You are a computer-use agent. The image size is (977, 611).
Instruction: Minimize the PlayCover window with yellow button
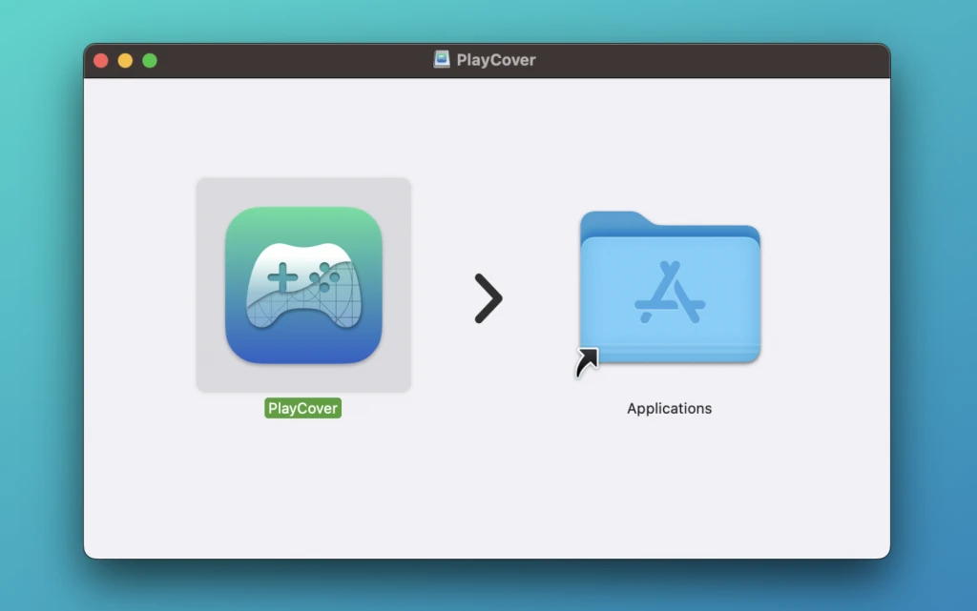point(125,60)
